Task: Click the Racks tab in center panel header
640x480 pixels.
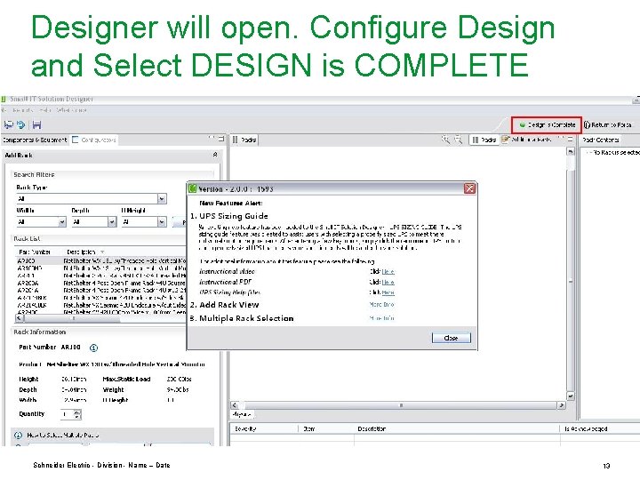Action: tap(244, 140)
